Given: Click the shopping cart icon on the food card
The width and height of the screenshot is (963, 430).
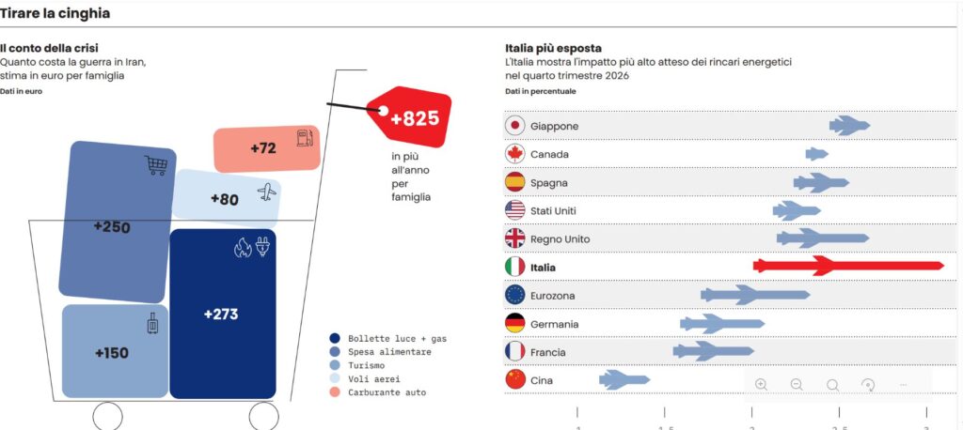Looking at the screenshot, I should 155,166.
